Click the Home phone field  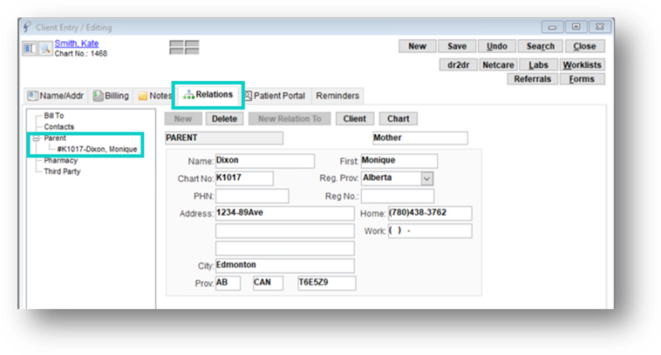click(x=430, y=213)
